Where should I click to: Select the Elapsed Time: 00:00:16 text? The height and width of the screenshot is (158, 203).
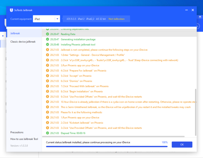coord(73,133)
